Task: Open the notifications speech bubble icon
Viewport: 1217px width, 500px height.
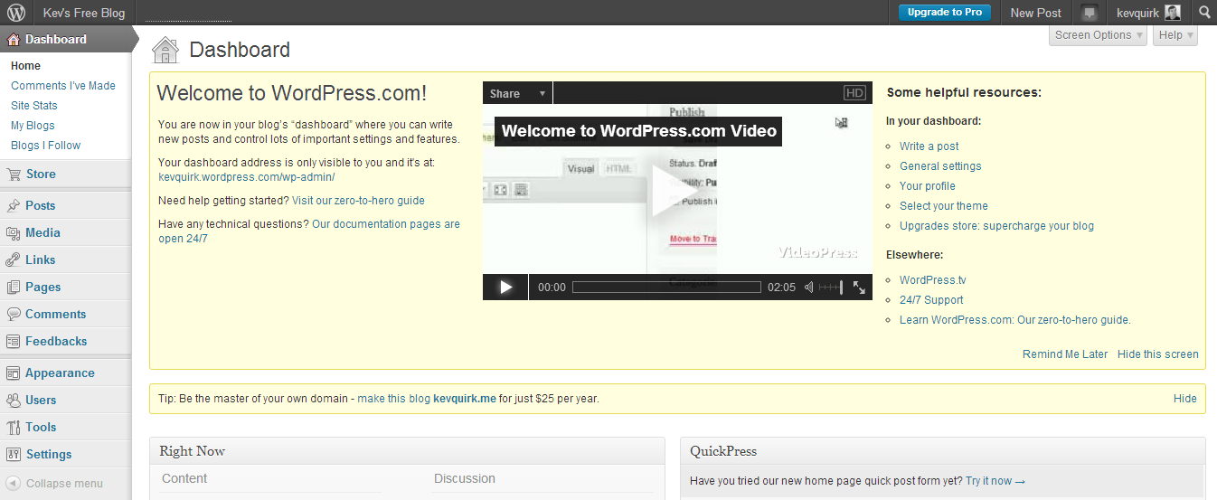Action: click(1090, 13)
